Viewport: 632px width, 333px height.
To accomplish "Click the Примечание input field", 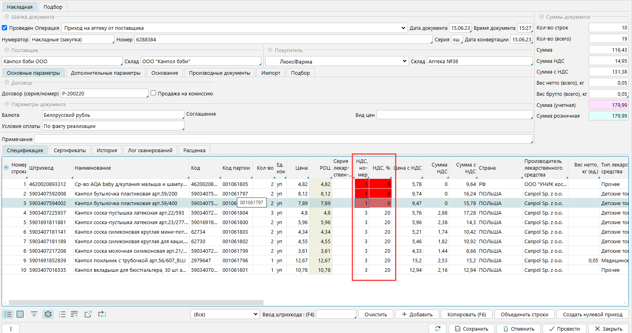I will (x=283, y=139).
